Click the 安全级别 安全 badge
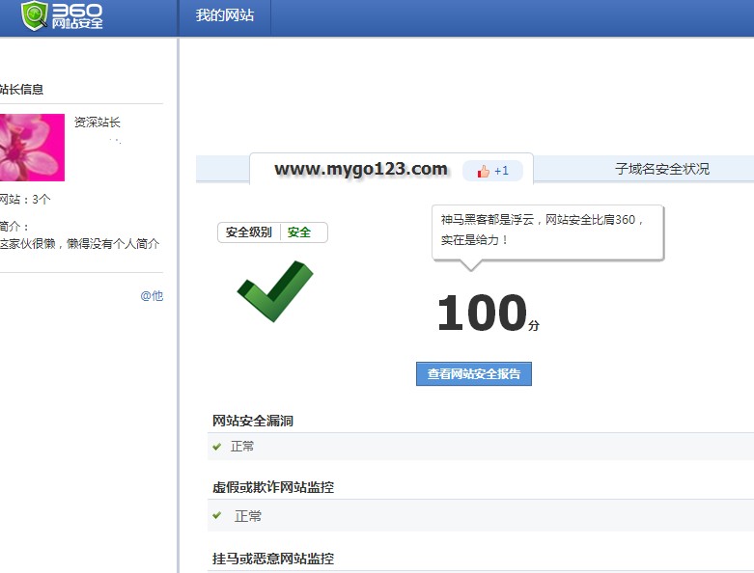 272,232
